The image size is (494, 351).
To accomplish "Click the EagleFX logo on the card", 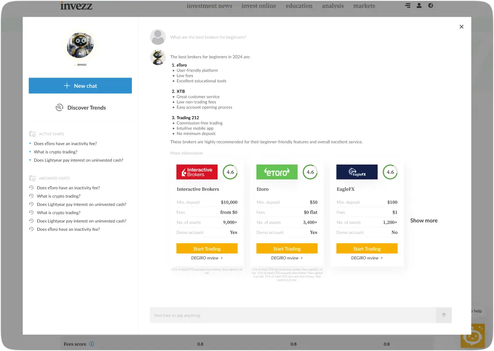I will point(357,172).
